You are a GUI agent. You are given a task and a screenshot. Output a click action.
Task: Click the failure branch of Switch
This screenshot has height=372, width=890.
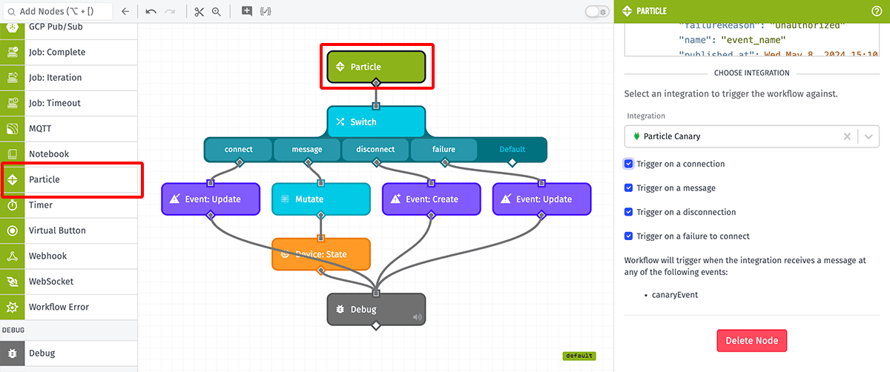(x=444, y=149)
